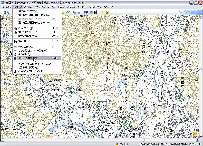Open the リンク(L) menu

(52, 7)
